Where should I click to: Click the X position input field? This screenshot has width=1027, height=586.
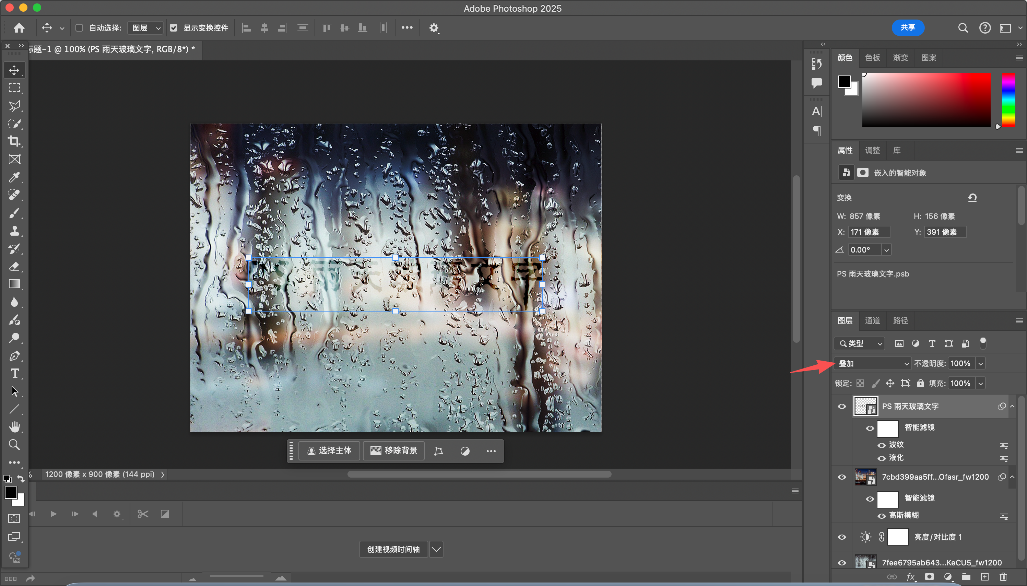click(x=869, y=232)
